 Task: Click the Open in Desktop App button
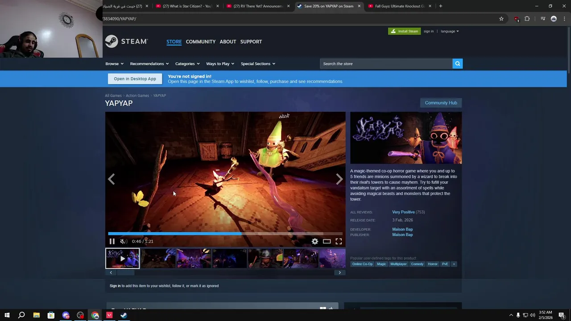135,79
